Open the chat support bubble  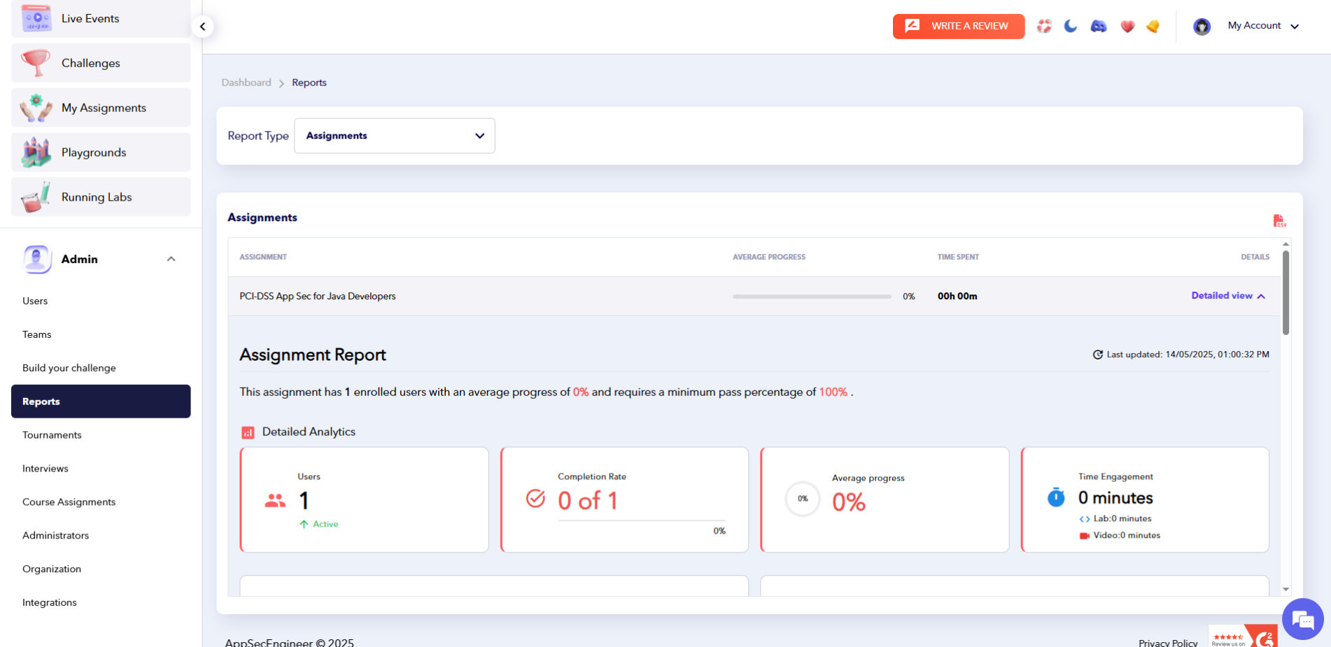1302,619
